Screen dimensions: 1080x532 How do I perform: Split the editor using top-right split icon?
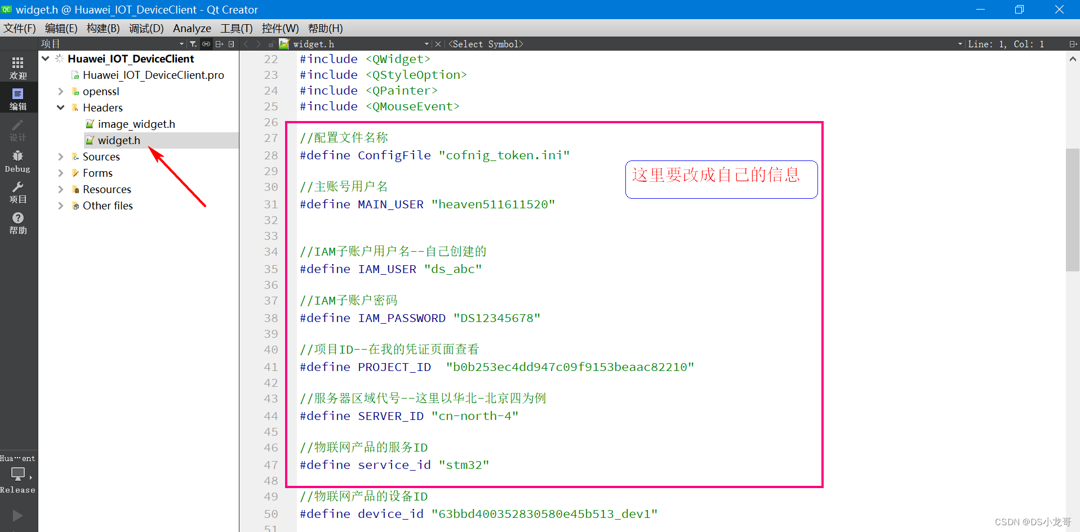(x=1073, y=44)
